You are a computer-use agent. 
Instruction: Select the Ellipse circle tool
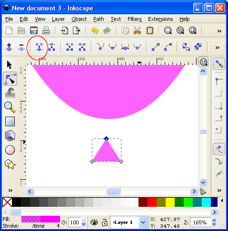tap(10, 150)
